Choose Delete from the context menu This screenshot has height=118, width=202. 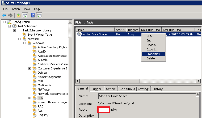(x=154, y=58)
